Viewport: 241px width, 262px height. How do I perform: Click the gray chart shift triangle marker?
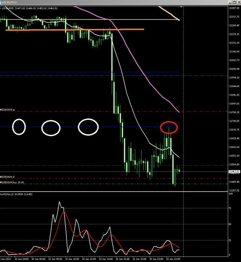pos(181,7)
